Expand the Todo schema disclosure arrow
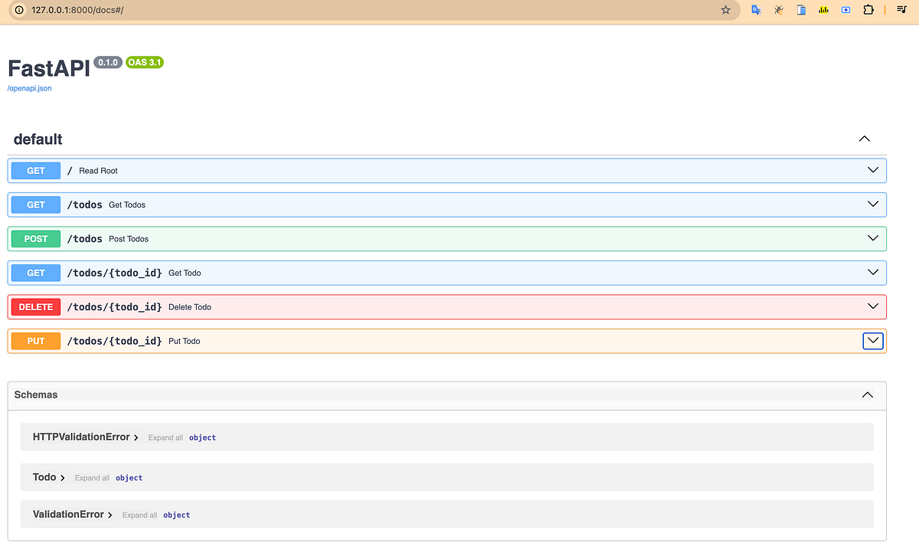 tap(63, 477)
